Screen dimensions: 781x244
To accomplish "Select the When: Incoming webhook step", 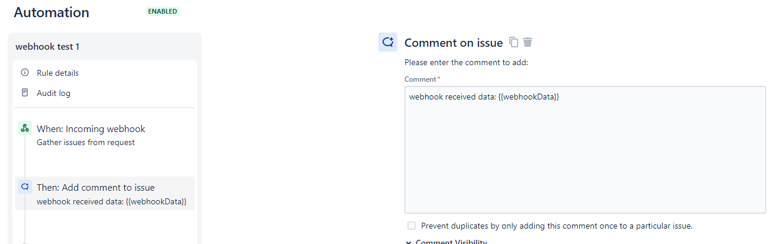I will (x=91, y=129).
